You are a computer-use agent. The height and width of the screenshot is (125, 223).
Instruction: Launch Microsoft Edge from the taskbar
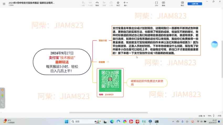[x=112, y=122]
